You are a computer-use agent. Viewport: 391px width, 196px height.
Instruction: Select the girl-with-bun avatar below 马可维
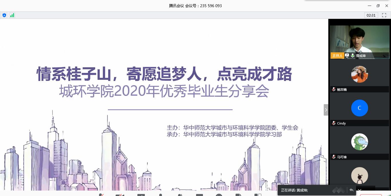(x=360, y=175)
